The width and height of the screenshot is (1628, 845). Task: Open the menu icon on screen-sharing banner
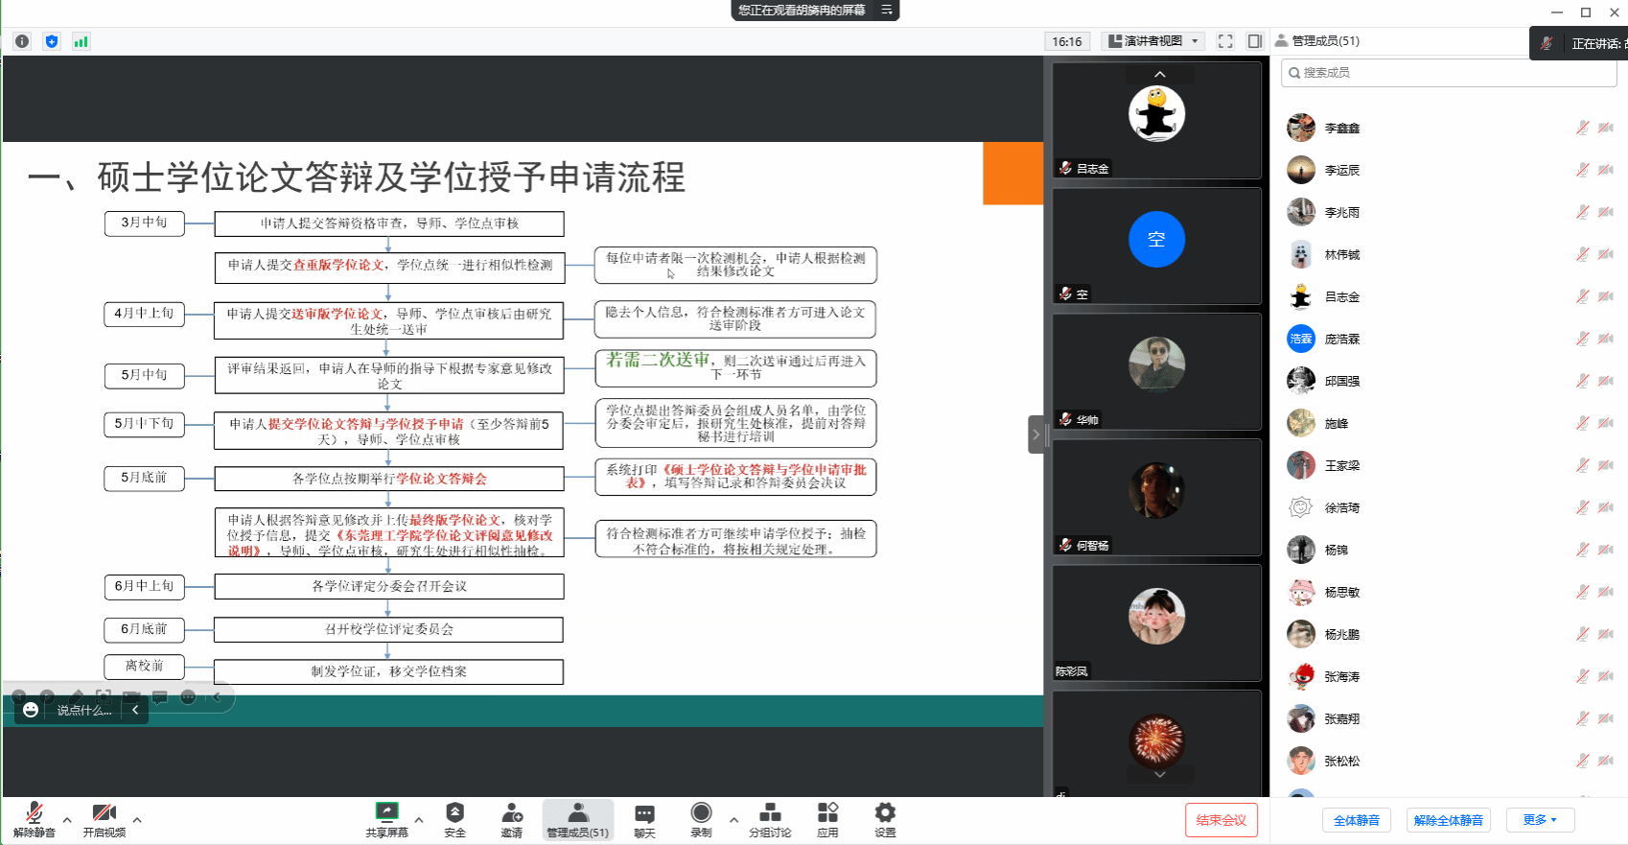click(x=887, y=11)
